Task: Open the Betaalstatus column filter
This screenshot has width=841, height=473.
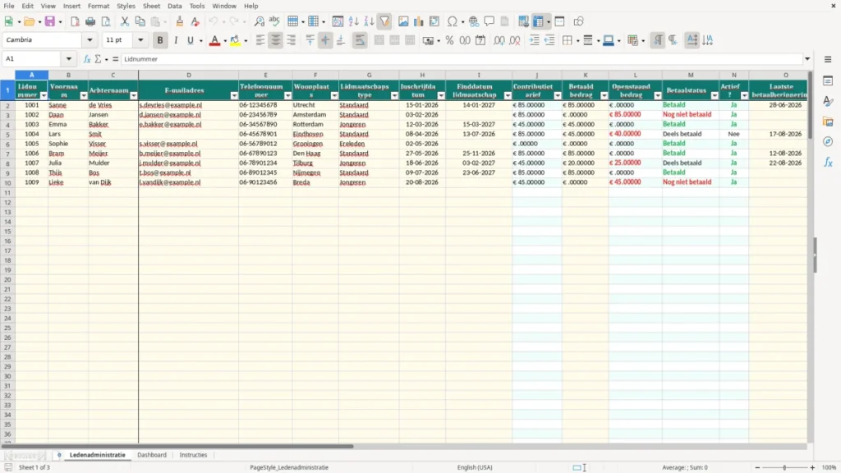Action: coord(715,95)
